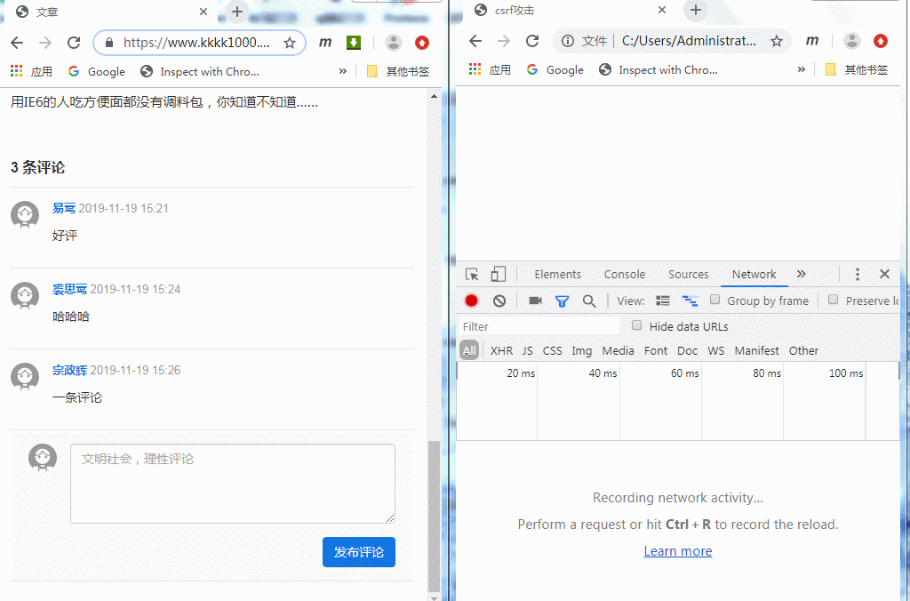Open the green download extension icon
910x601 pixels.
354,43
